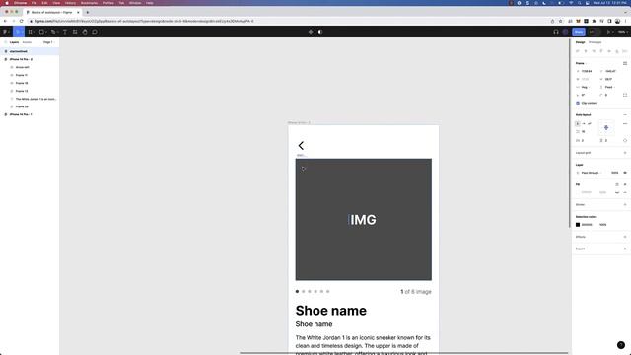This screenshot has width=631, height=355.
Task: Click Fill color swatch
Action: point(578,193)
